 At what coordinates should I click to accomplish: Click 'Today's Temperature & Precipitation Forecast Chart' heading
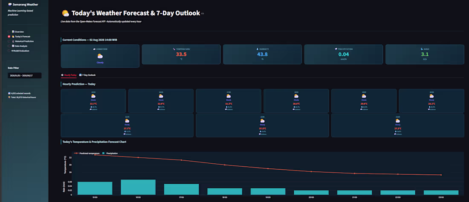pyautogui.click(x=95, y=142)
